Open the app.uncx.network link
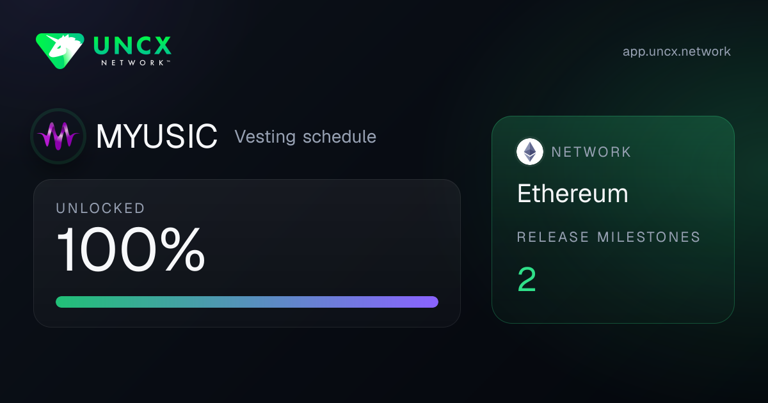The width and height of the screenshot is (768, 403). pos(676,52)
